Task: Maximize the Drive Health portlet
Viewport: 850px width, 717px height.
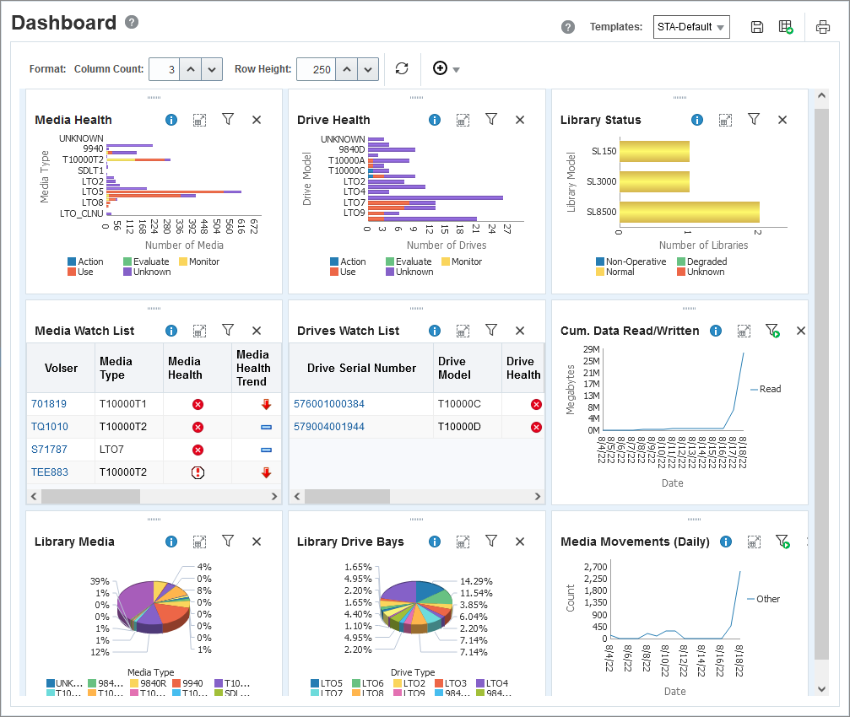Action: point(463,120)
